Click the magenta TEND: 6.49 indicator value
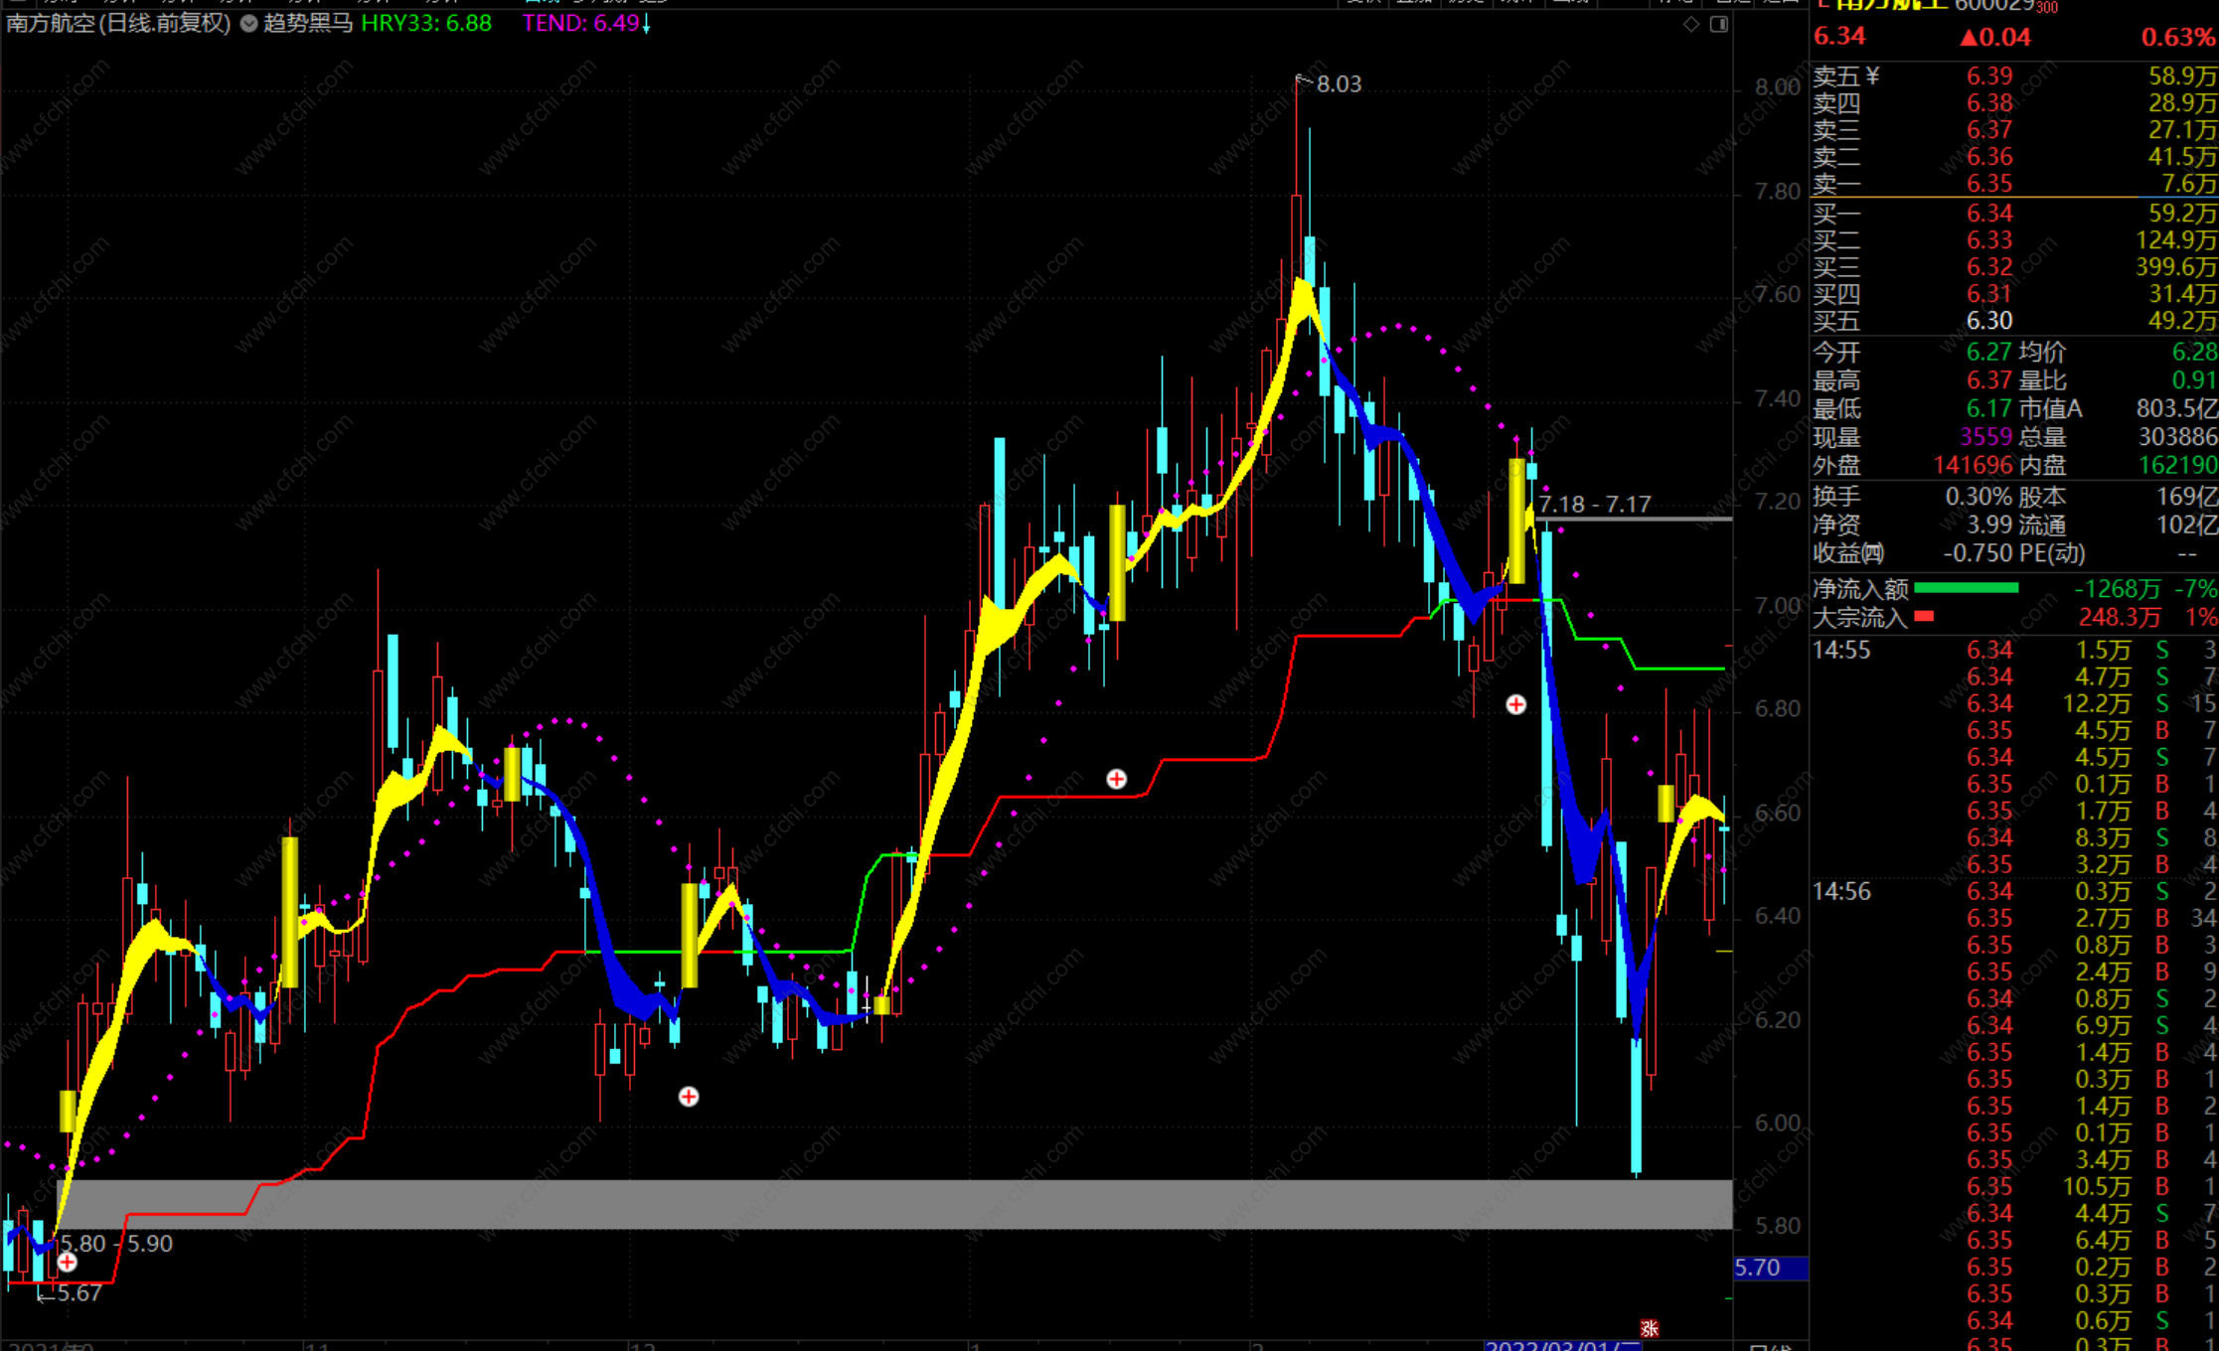 click(581, 24)
